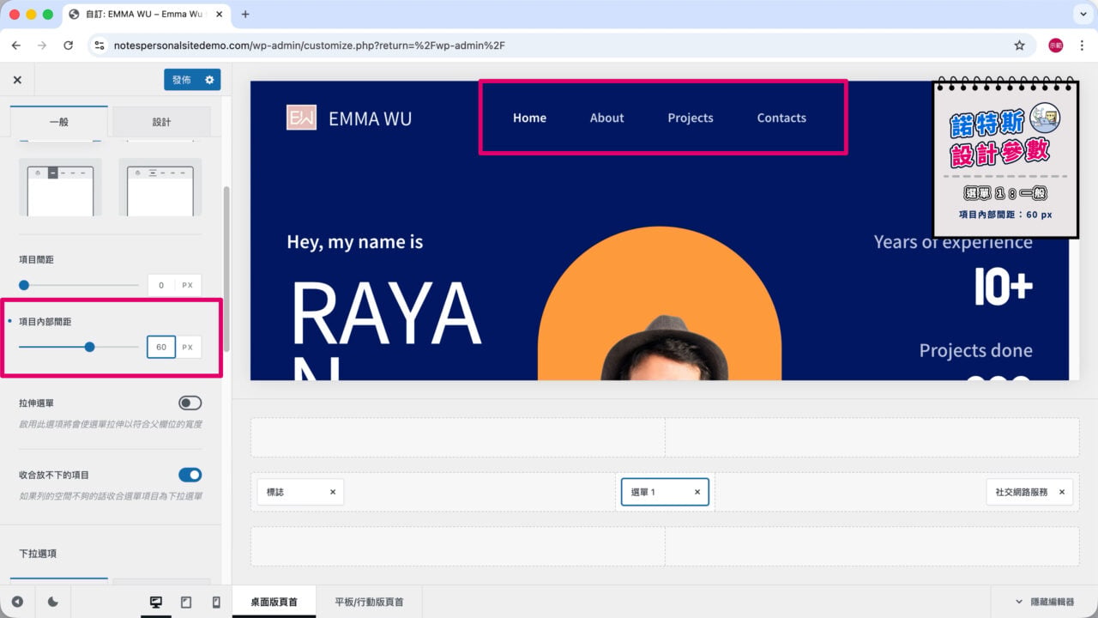Screen dimensions: 1098x618
Task: Open publish settings gear icon
Action: pos(209,80)
